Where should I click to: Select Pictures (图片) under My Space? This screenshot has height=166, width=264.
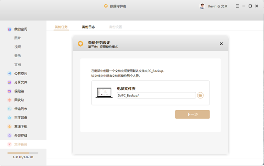(x=17, y=38)
